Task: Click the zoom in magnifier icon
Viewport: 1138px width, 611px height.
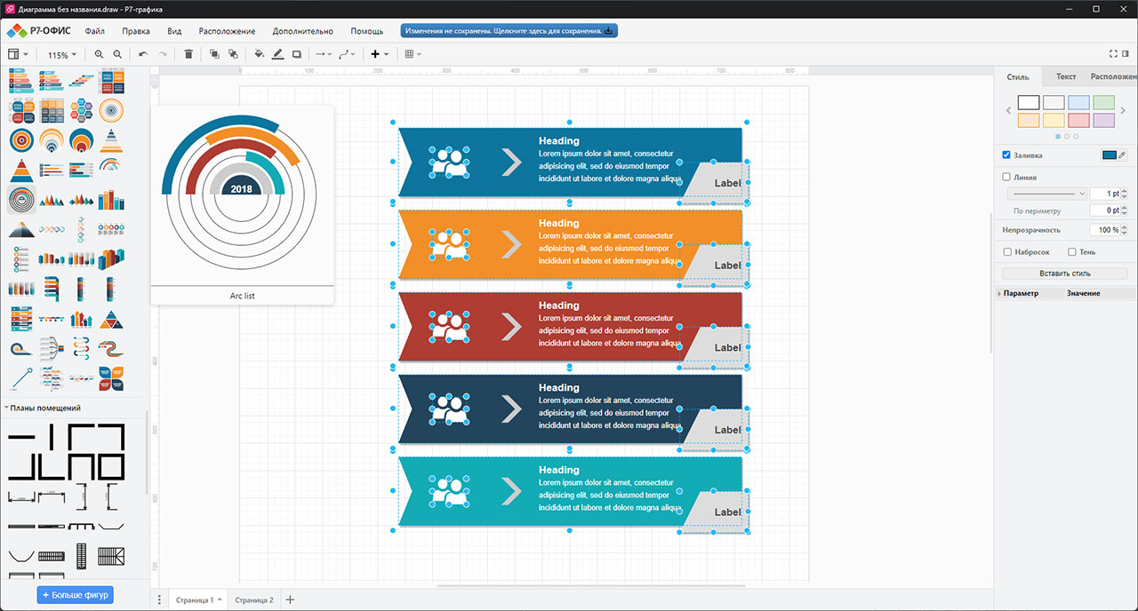Action: click(x=99, y=54)
